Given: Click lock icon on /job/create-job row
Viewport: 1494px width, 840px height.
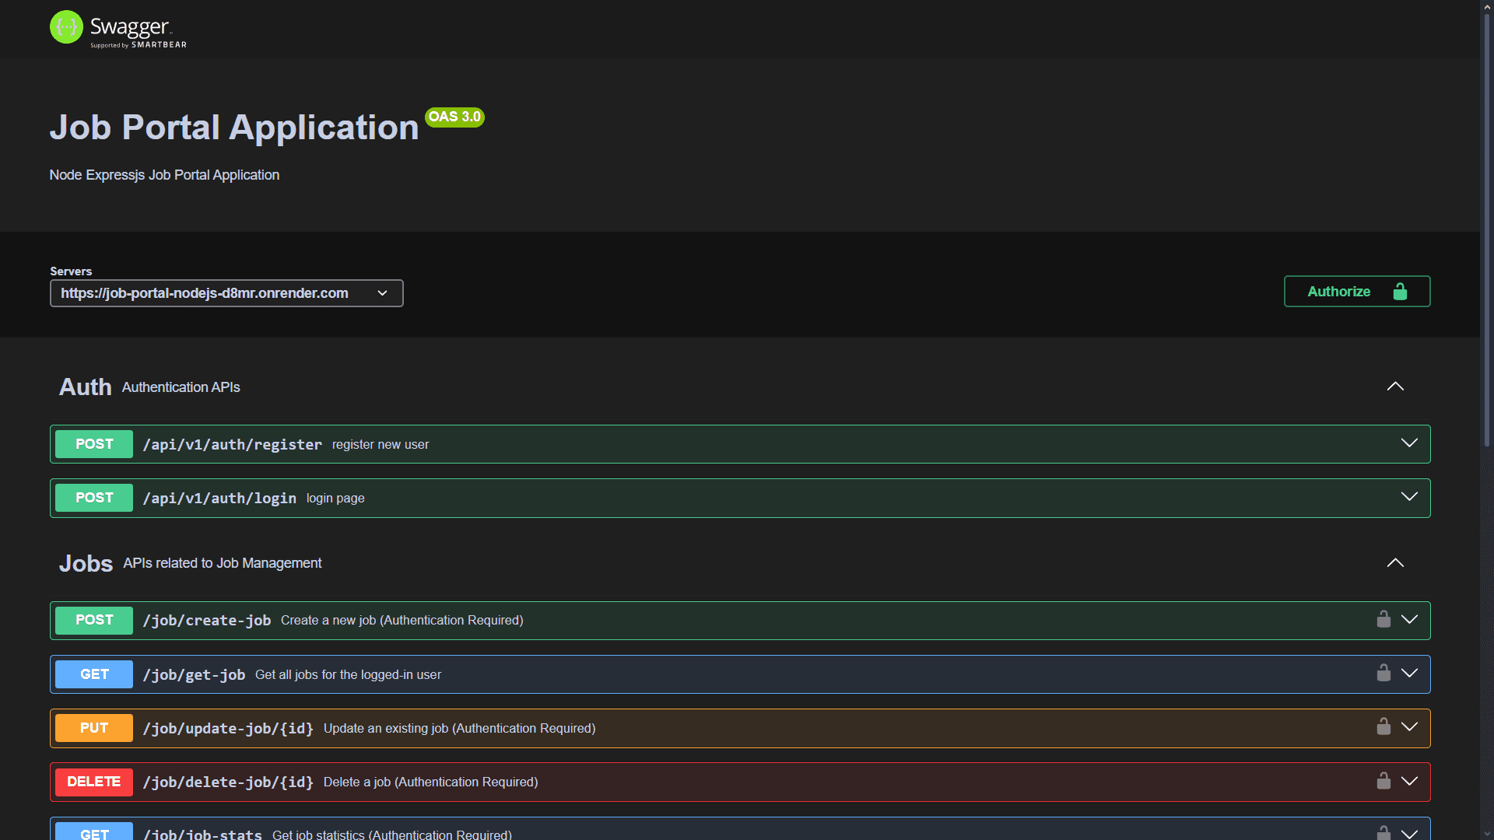Looking at the screenshot, I should [1384, 619].
